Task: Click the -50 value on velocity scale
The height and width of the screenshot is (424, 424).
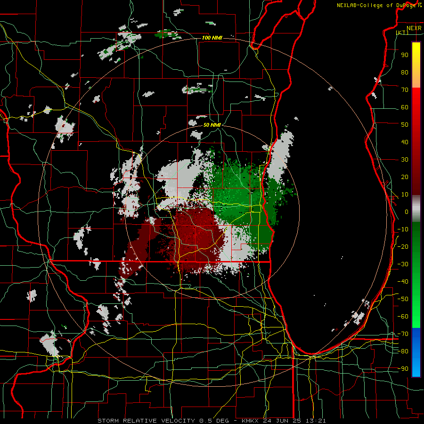Action: (403, 299)
